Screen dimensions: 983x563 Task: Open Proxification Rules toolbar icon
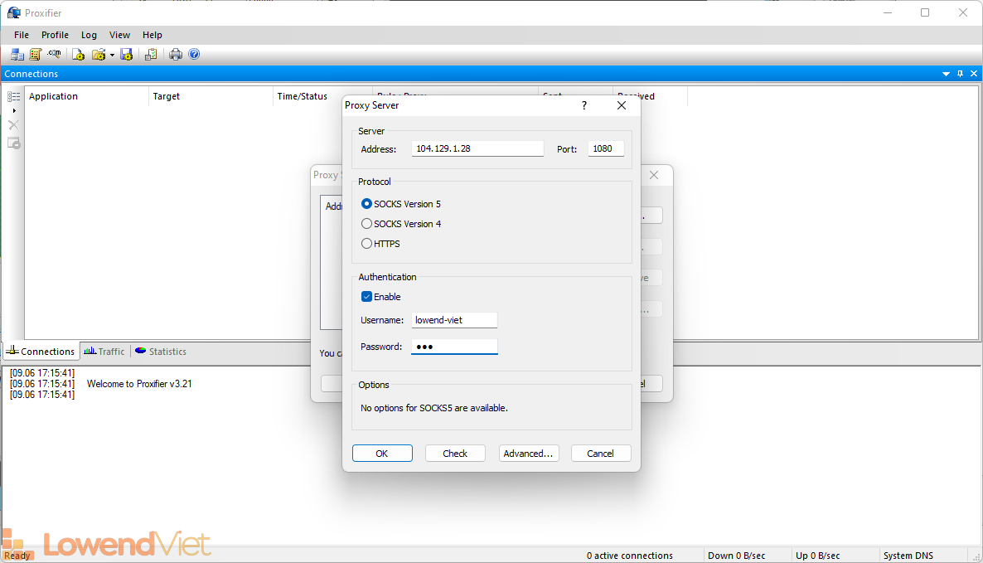[x=36, y=55]
